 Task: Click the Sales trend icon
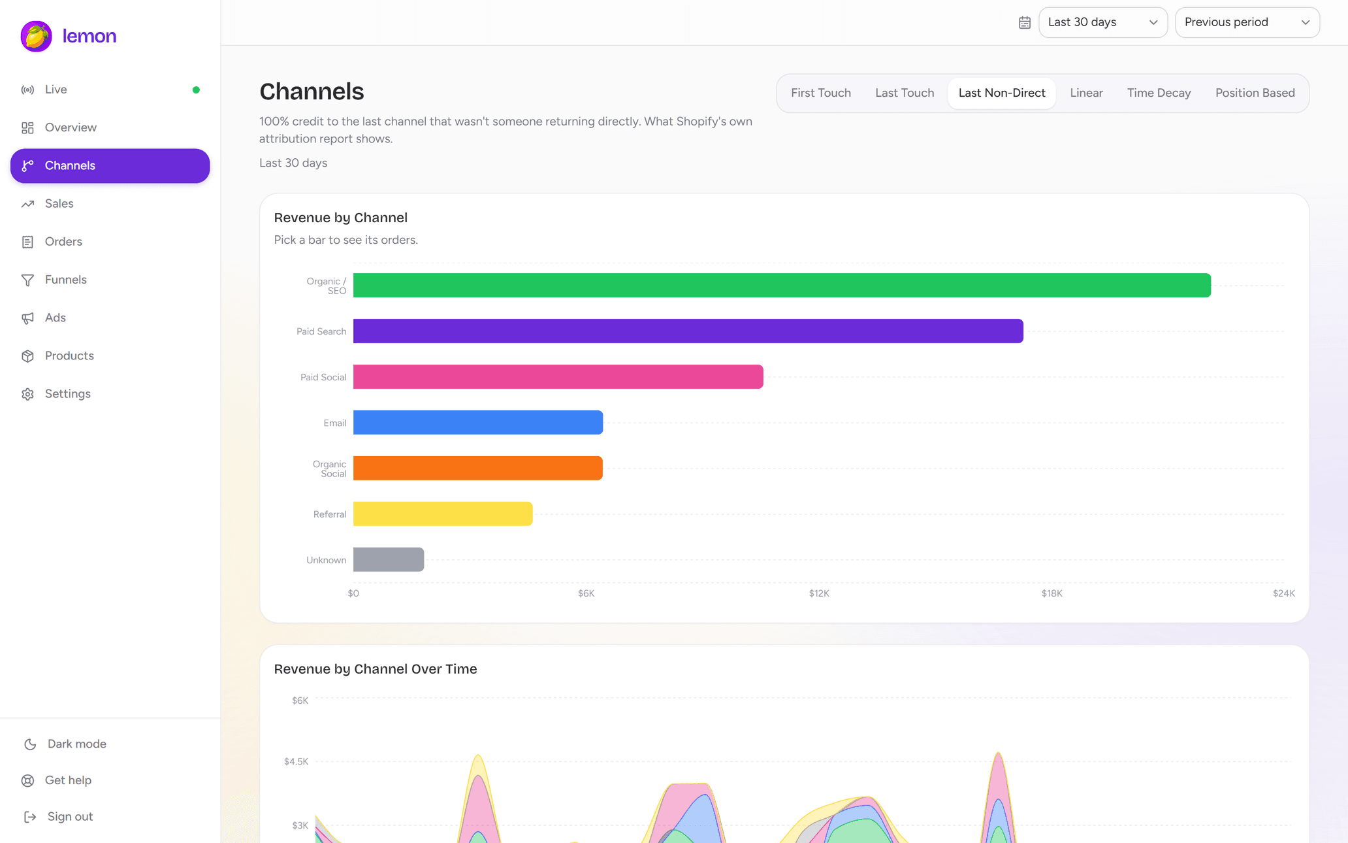click(x=27, y=204)
